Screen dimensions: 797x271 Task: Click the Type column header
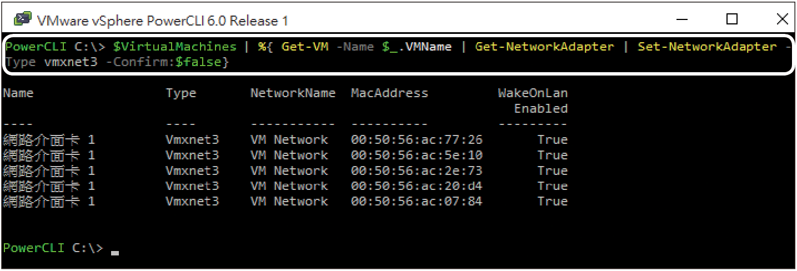pyautogui.click(x=181, y=93)
